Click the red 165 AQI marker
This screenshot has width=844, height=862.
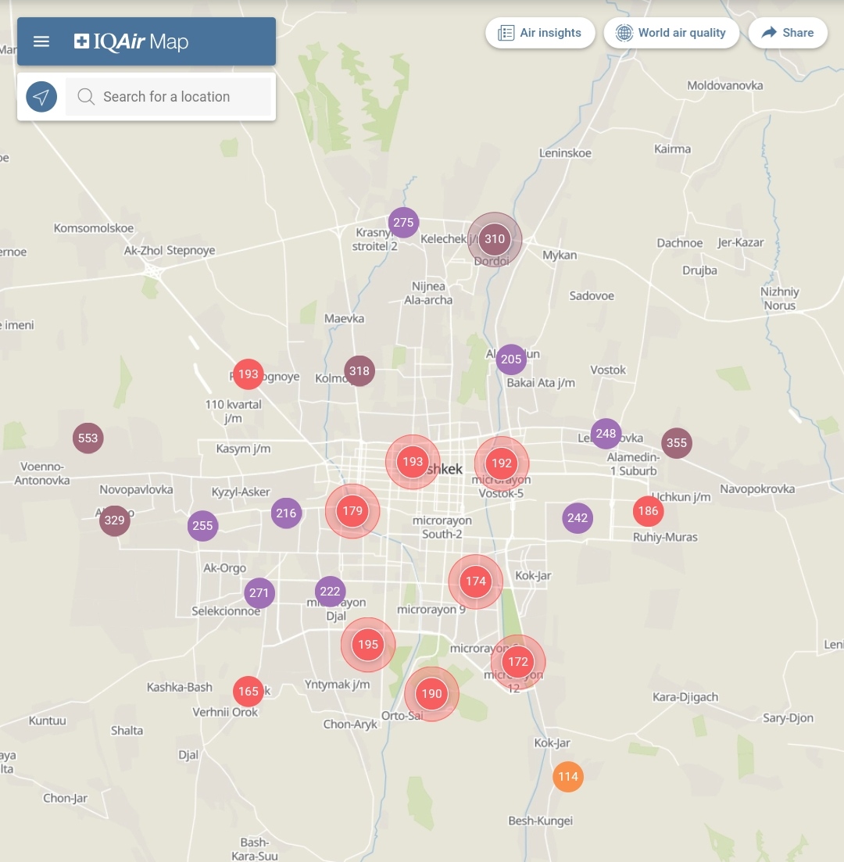pos(249,692)
